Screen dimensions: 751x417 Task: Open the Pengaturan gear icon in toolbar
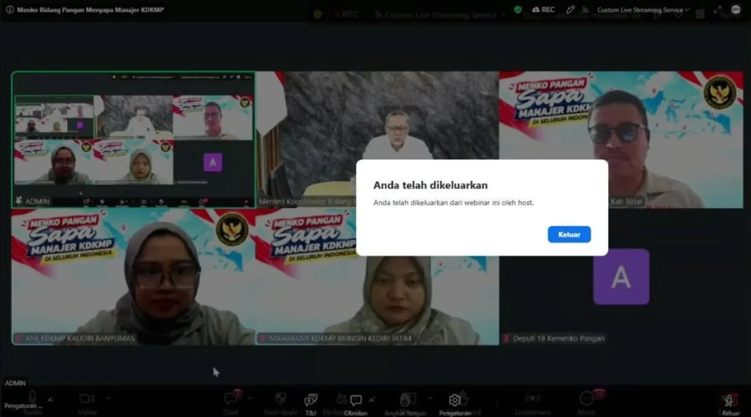[455, 401]
